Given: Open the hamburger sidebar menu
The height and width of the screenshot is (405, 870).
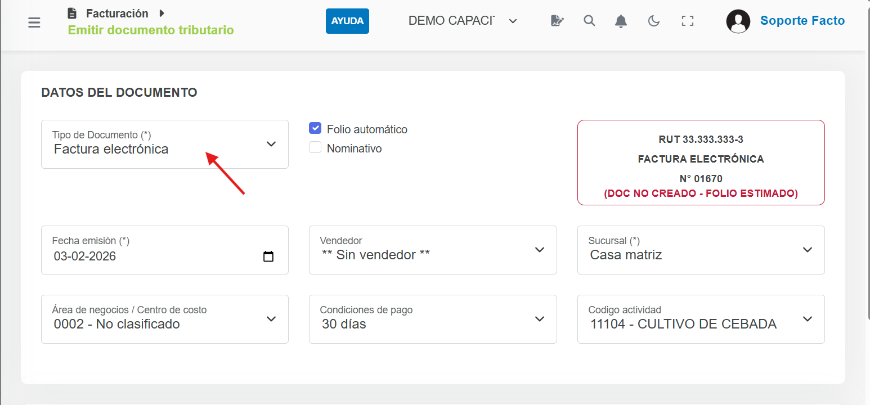Looking at the screenshot, I should (x=34, y=22).
